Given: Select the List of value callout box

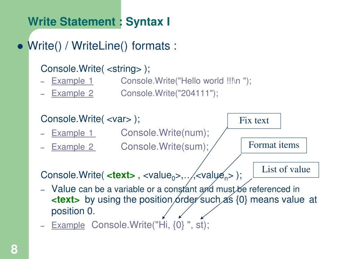Looking at the screenshot, I should click(x=286, y=170).
